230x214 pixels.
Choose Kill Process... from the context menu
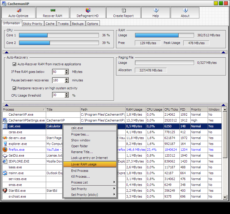(x=90, y=177)
